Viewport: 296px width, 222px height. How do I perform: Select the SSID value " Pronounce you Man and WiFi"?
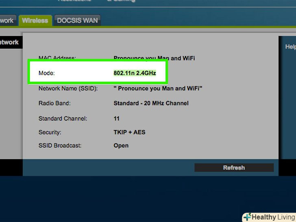tap(158, 88)
